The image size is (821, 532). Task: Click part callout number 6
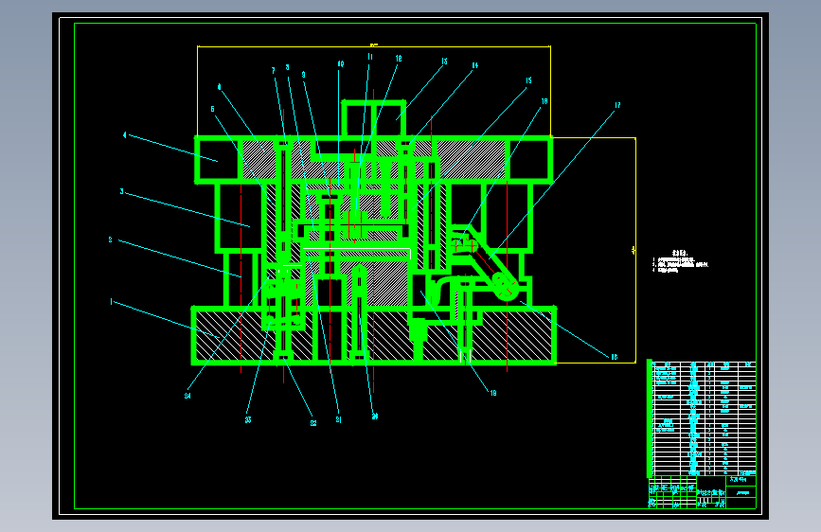coord(219,87)
